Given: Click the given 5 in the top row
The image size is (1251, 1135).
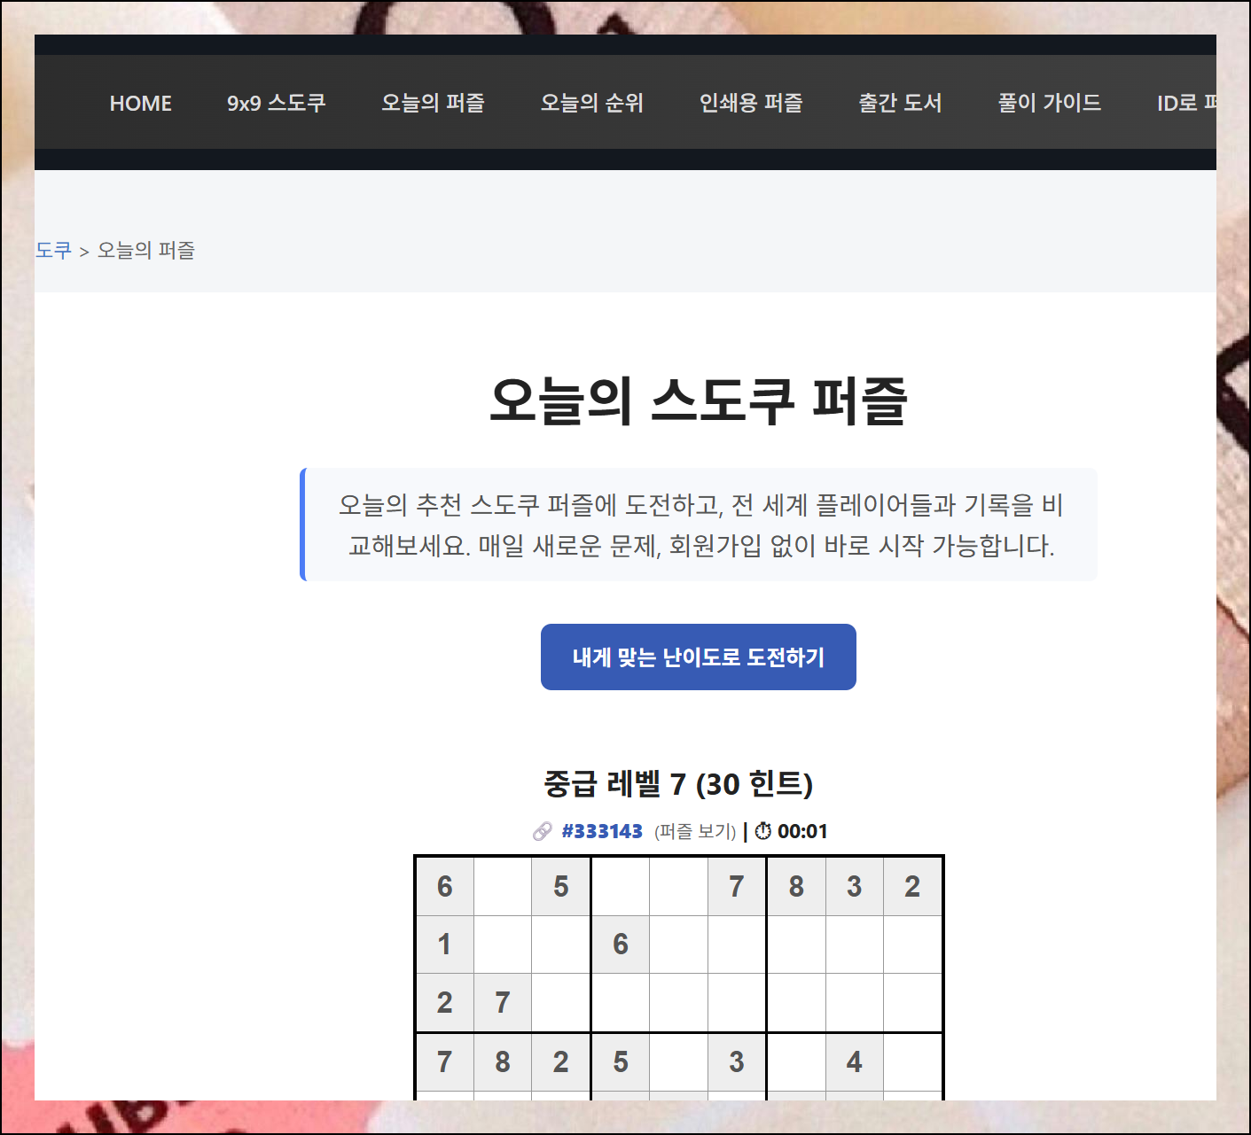Looking at the screenshot, I should click(561, 886).
